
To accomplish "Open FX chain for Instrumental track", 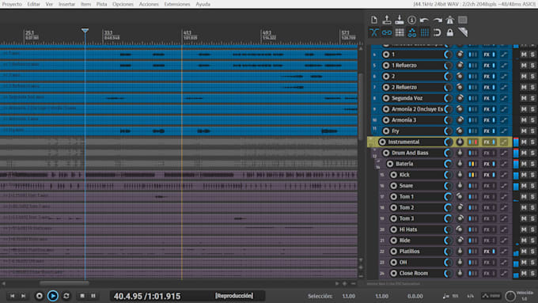I will coord(487,142).
